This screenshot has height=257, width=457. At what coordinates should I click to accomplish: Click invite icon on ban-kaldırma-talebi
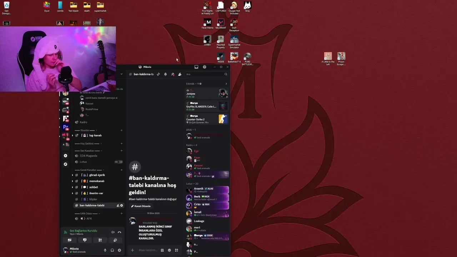118,205
